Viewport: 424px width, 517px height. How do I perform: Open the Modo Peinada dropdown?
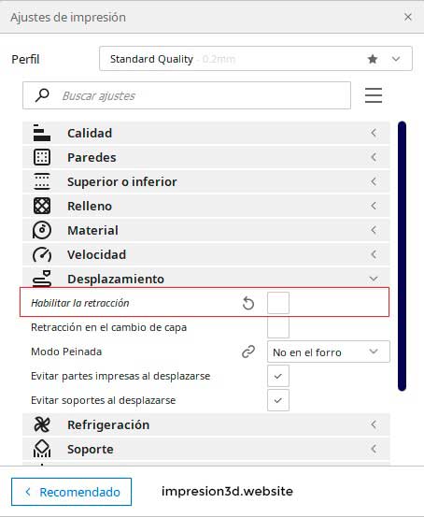[329, 352]
